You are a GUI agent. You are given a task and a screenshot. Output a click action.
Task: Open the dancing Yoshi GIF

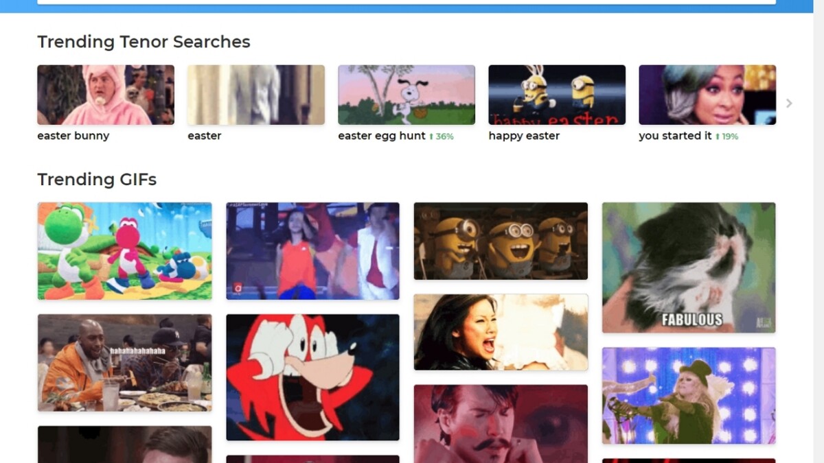pyautogui.click(x=124, y=251)
